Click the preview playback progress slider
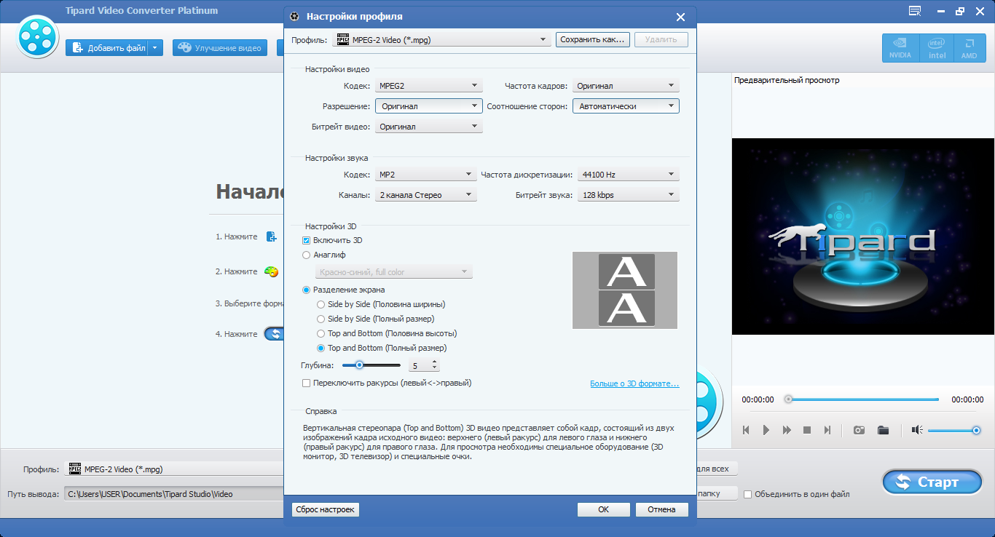This screenshot has height=537, width=995. [862, 399]
